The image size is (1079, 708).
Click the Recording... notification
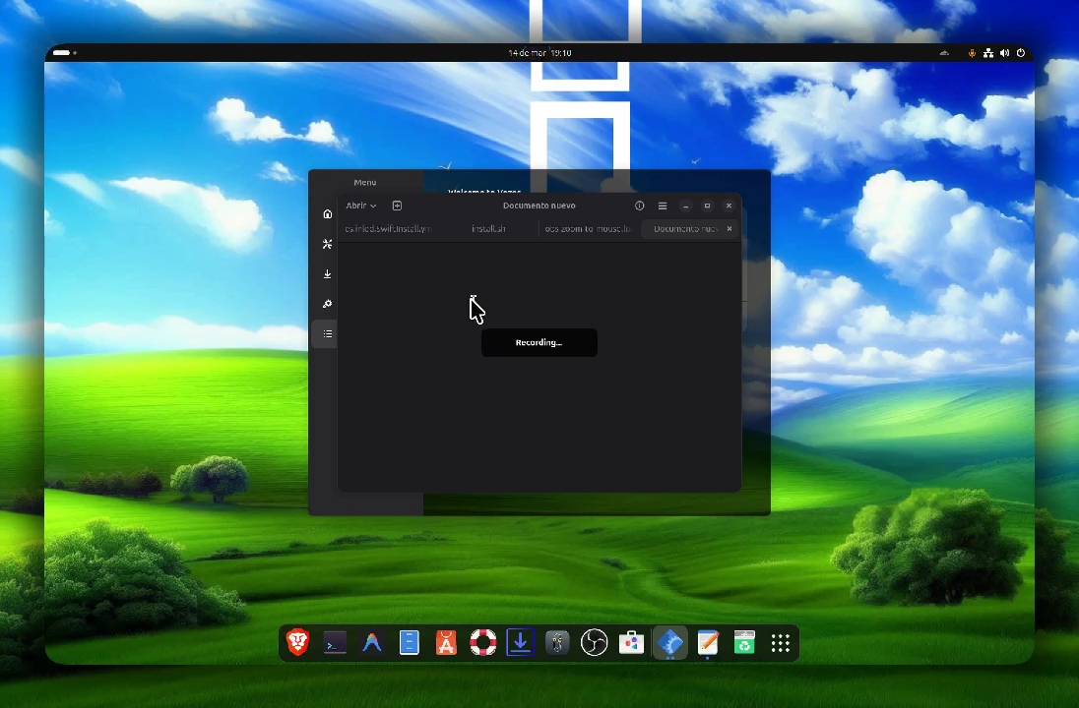pyautogui.click(x=539, y=342)
